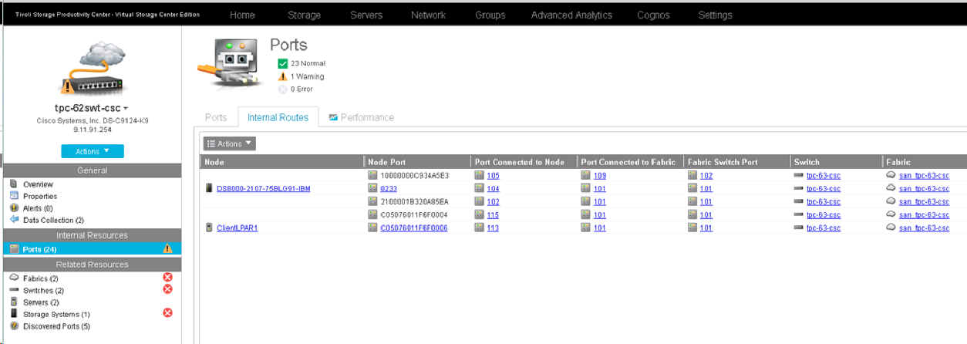Click the port icon beside 10000000C934A5E3
Viewport: 967px width, 344px height.
373,175
